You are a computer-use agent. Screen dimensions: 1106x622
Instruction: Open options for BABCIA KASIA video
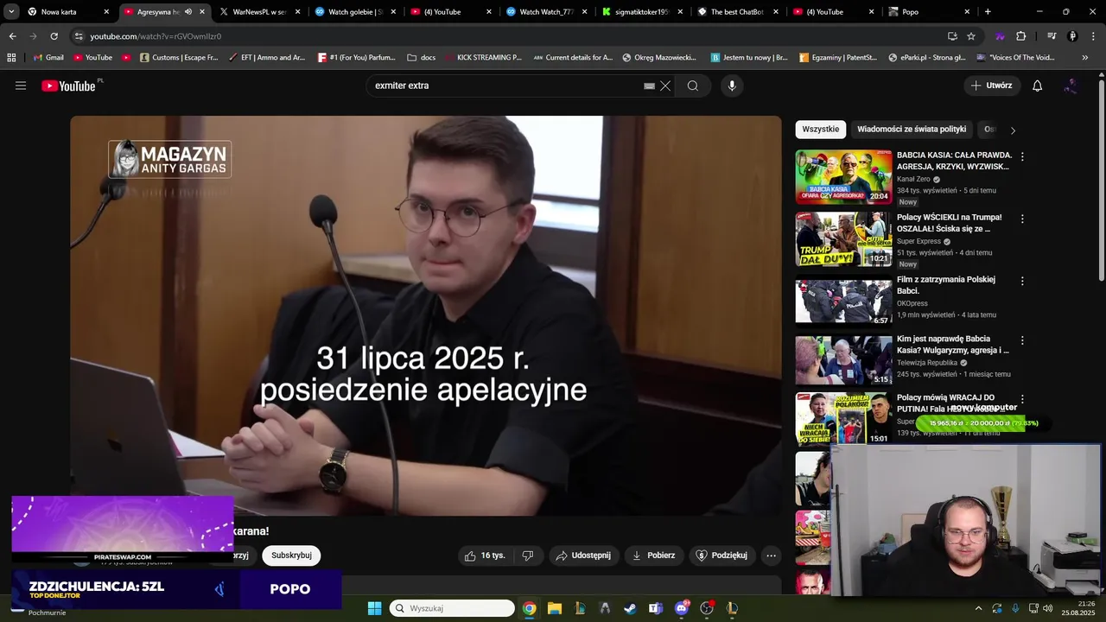click(x=1022, y=157)
